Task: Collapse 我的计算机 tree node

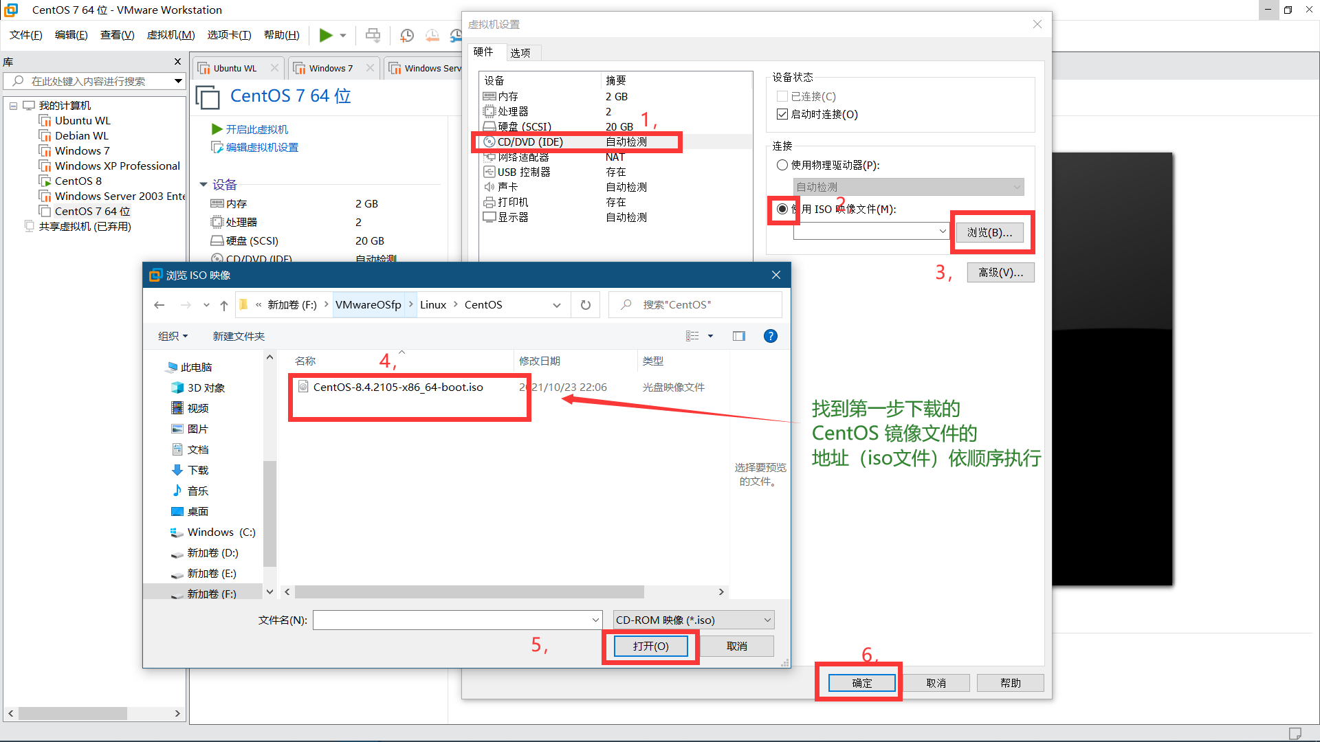Action: (x=13, y=106)
